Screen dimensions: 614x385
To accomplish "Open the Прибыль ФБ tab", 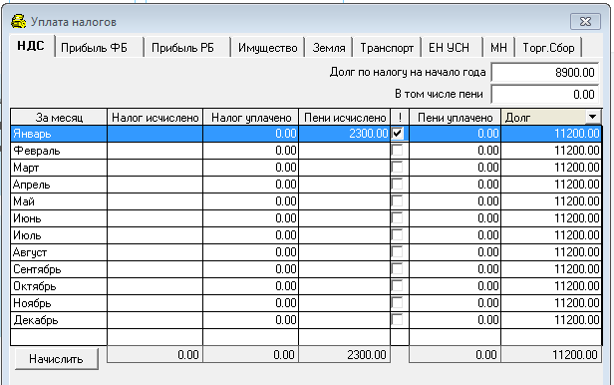I will (x=99, y=48).
